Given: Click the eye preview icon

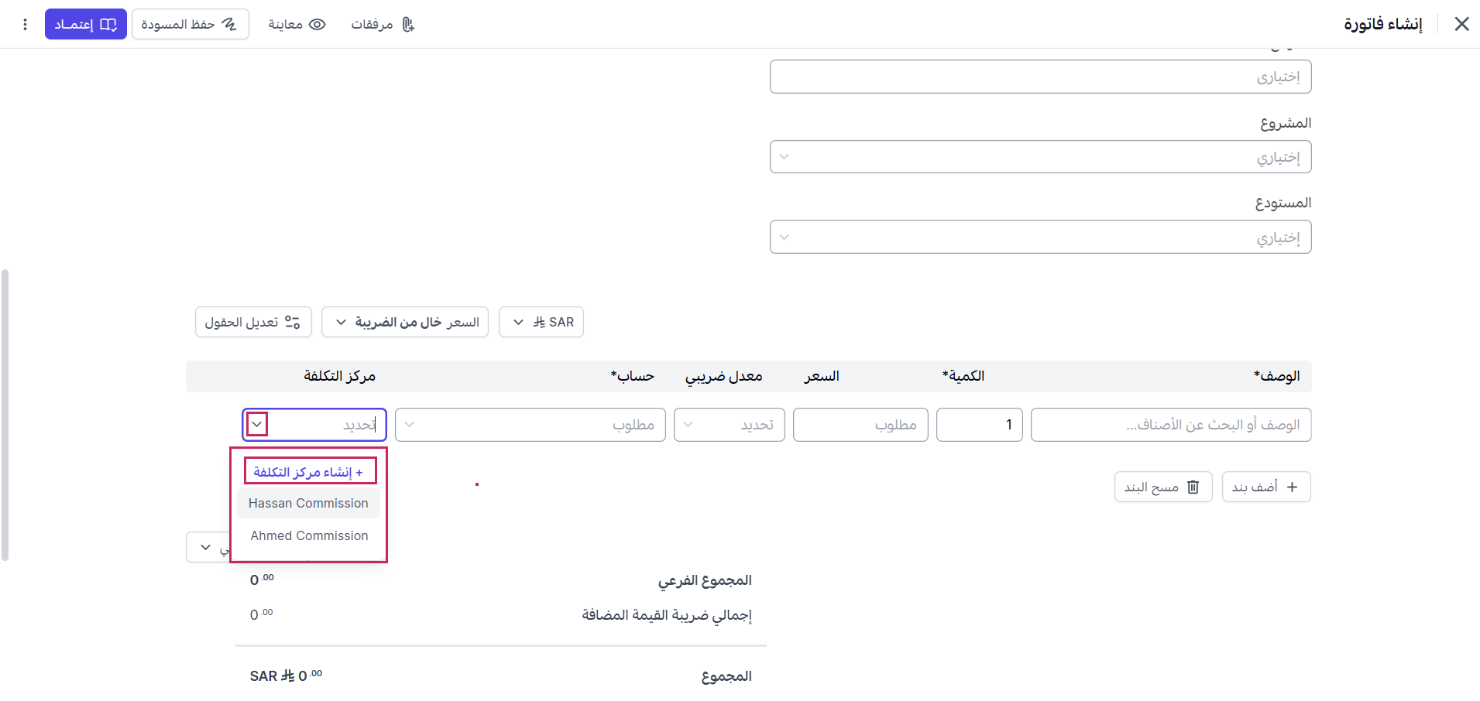Looking at the screenshot, I should (317, 25).
